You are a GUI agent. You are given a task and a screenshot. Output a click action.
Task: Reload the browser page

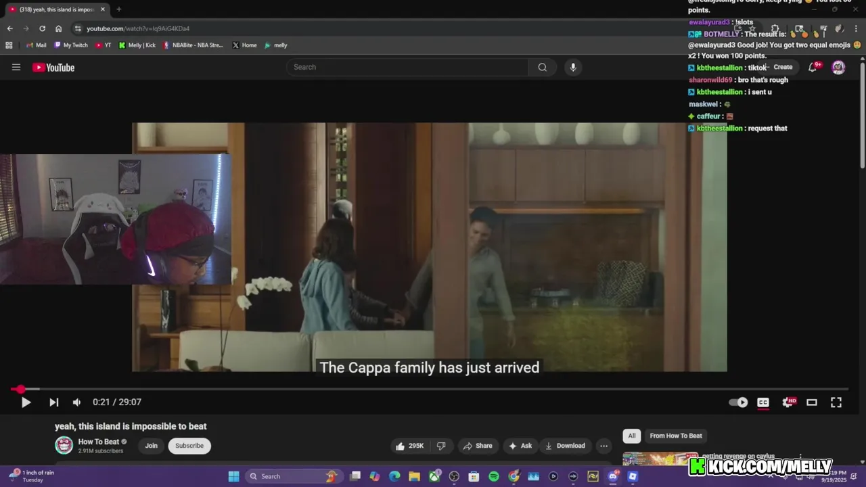coord(42,28)
